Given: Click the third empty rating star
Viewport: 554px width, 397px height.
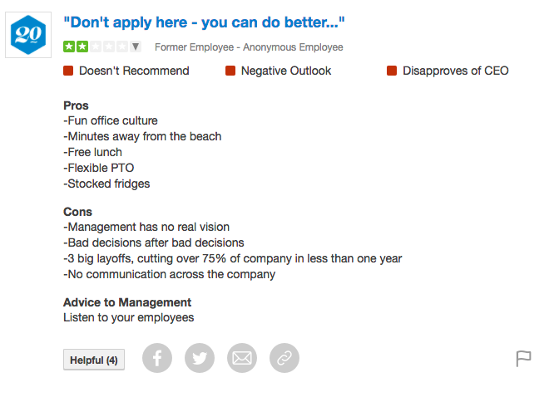Looking at the screenshot, I should point(96,47).
